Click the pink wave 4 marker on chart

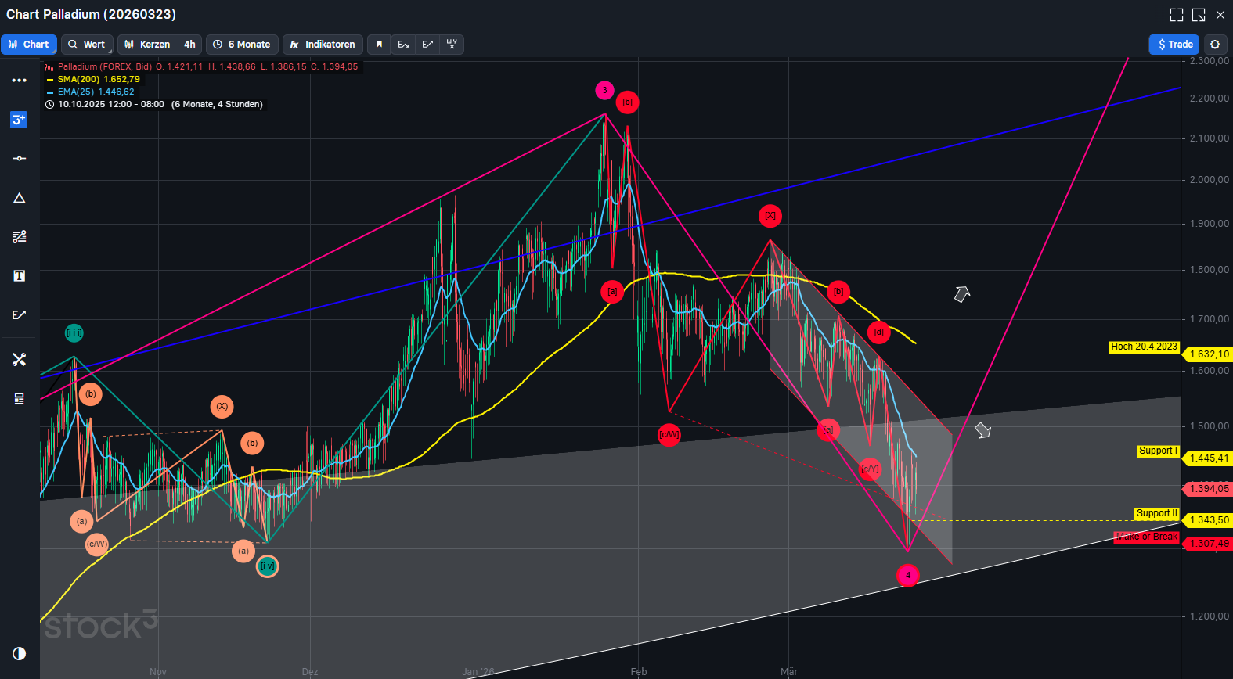point(908,576)
